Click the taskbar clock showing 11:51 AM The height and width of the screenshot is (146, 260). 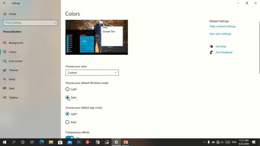coord(244,142)
